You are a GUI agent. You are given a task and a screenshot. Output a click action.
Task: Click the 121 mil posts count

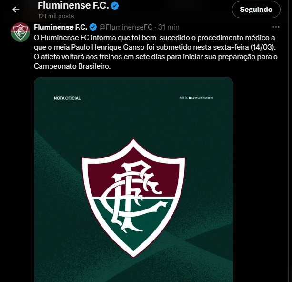tap(56, 16)
